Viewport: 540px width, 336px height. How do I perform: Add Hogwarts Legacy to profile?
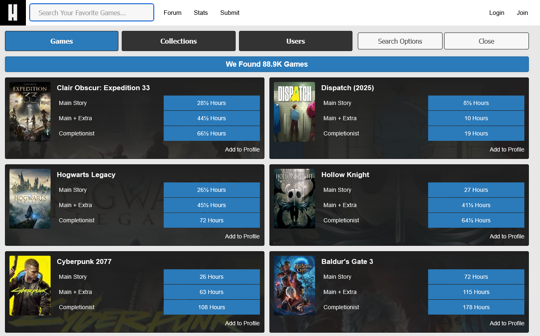(242, 236)
